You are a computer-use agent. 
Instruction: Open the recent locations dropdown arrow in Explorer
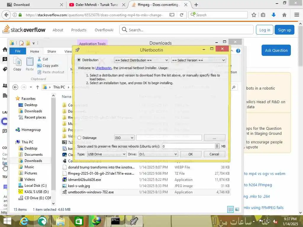click(x=31, y=87)
